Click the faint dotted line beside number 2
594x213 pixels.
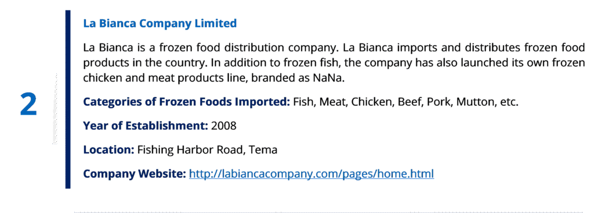(x=55, y=108)
